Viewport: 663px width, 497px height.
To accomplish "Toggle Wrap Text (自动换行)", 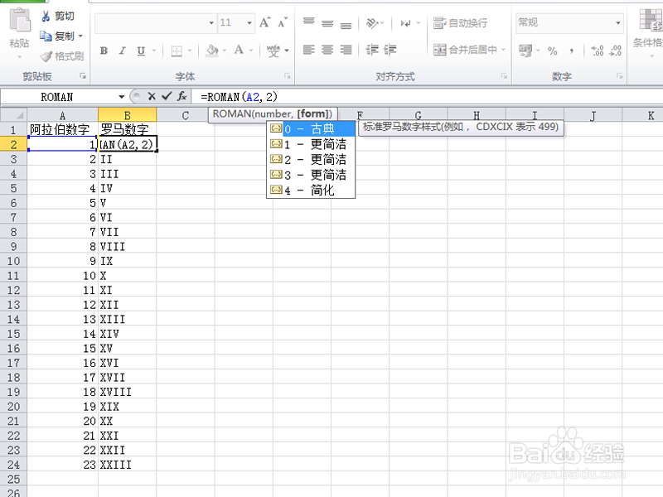I will (x=460, y=23).
